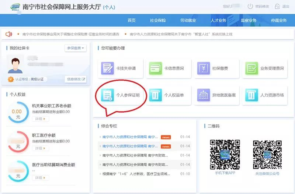The height and width of the screenshot is (194, 295).
Task: Open the 社会保险 navigation tab
Action: pos(158,20)
